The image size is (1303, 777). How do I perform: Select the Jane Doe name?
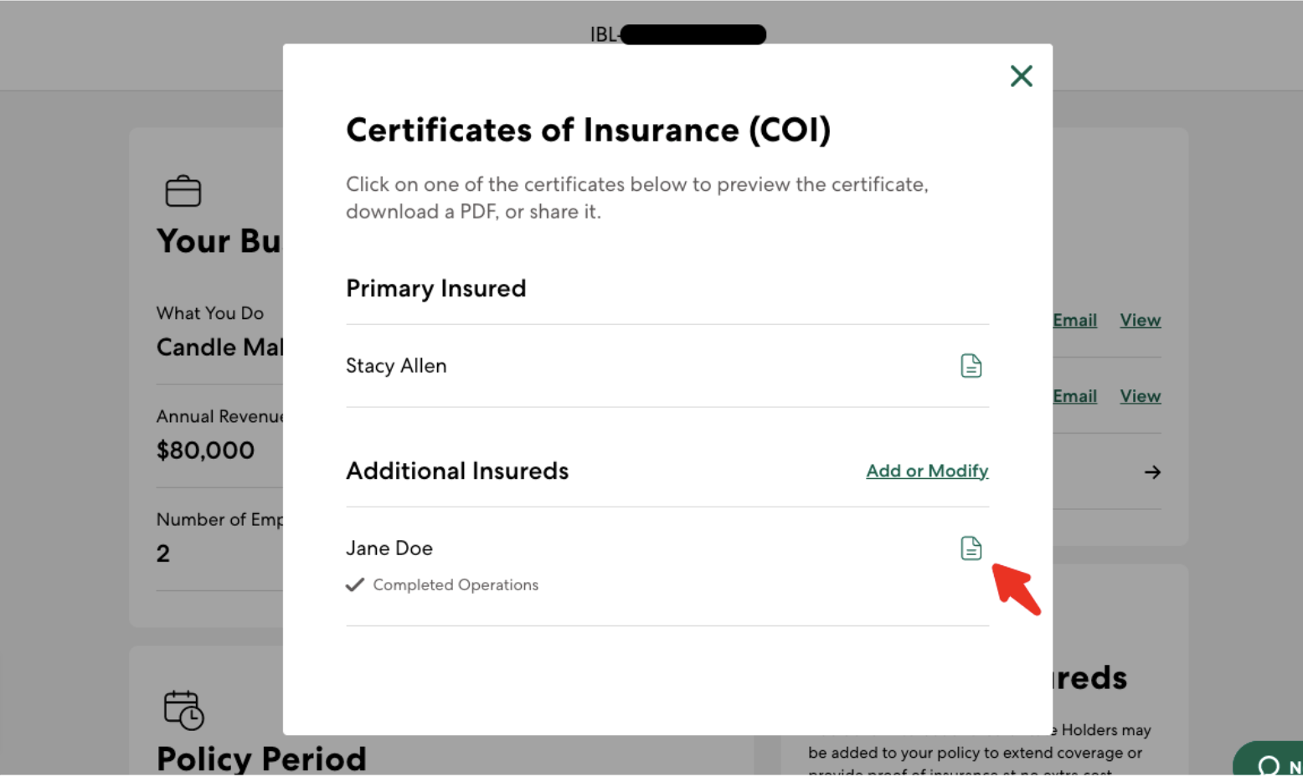point(389,548)
